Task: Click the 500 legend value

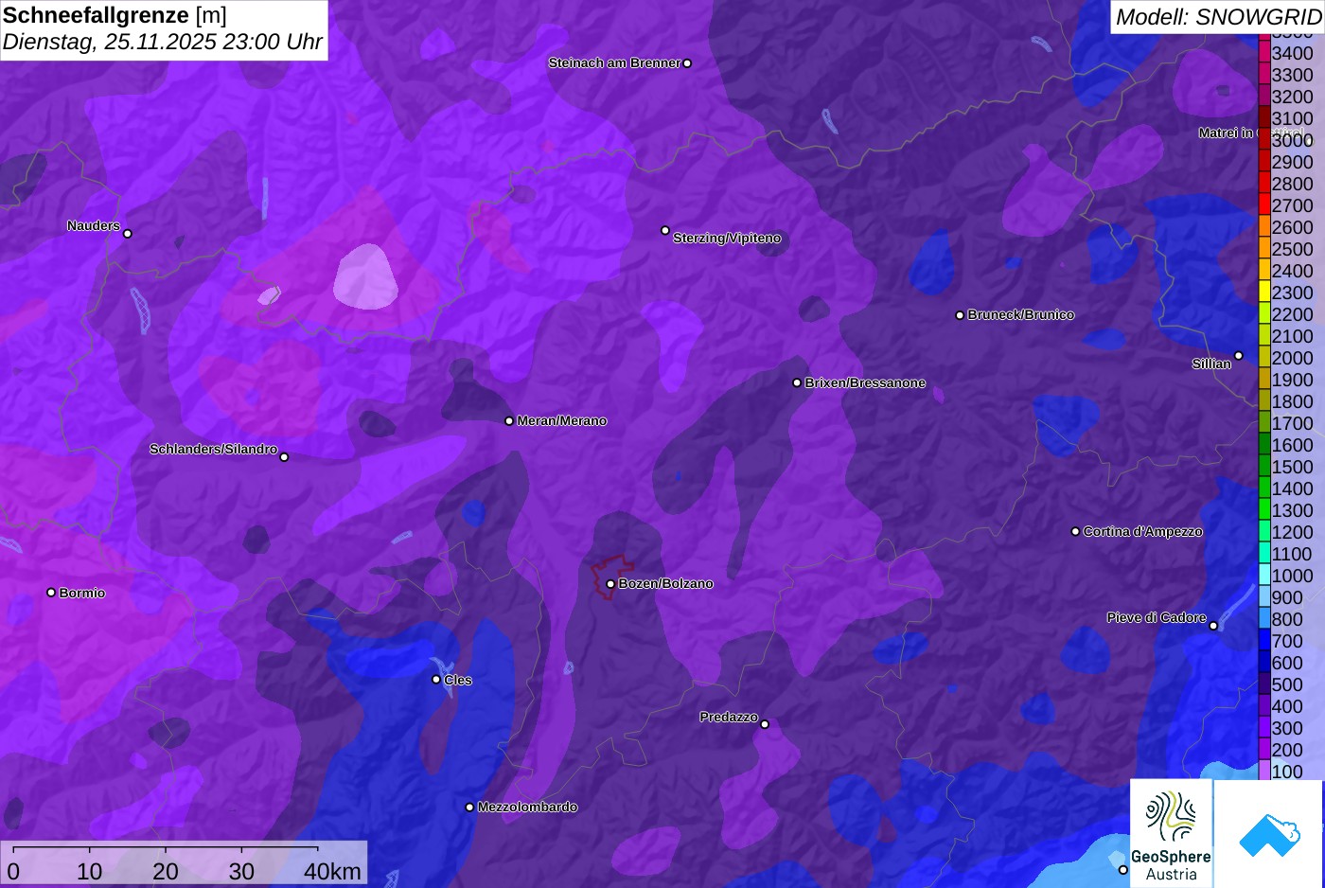Action: (x=1287, y=685)
